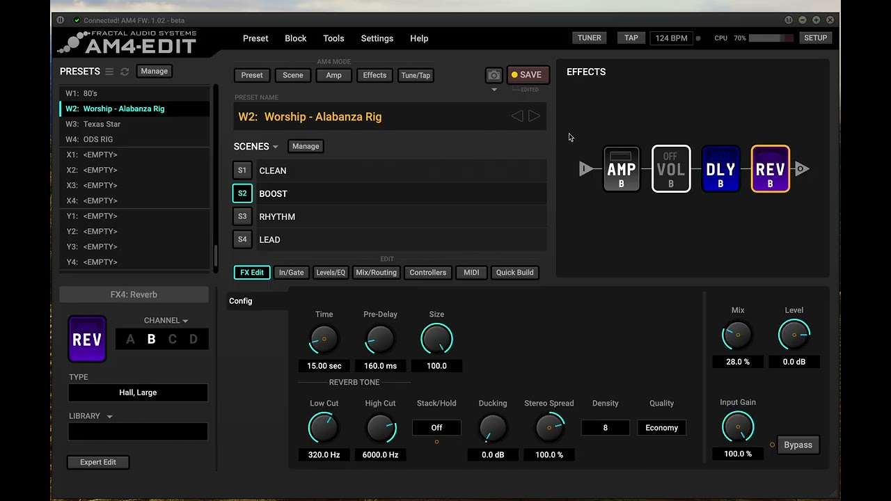Open SETUP

click(x=815, y=38)
